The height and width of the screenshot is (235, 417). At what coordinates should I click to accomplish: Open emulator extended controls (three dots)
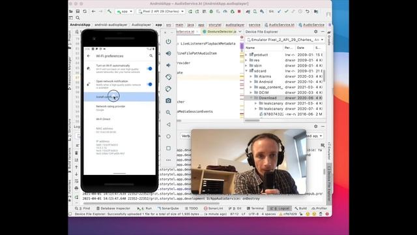point(168,160)
